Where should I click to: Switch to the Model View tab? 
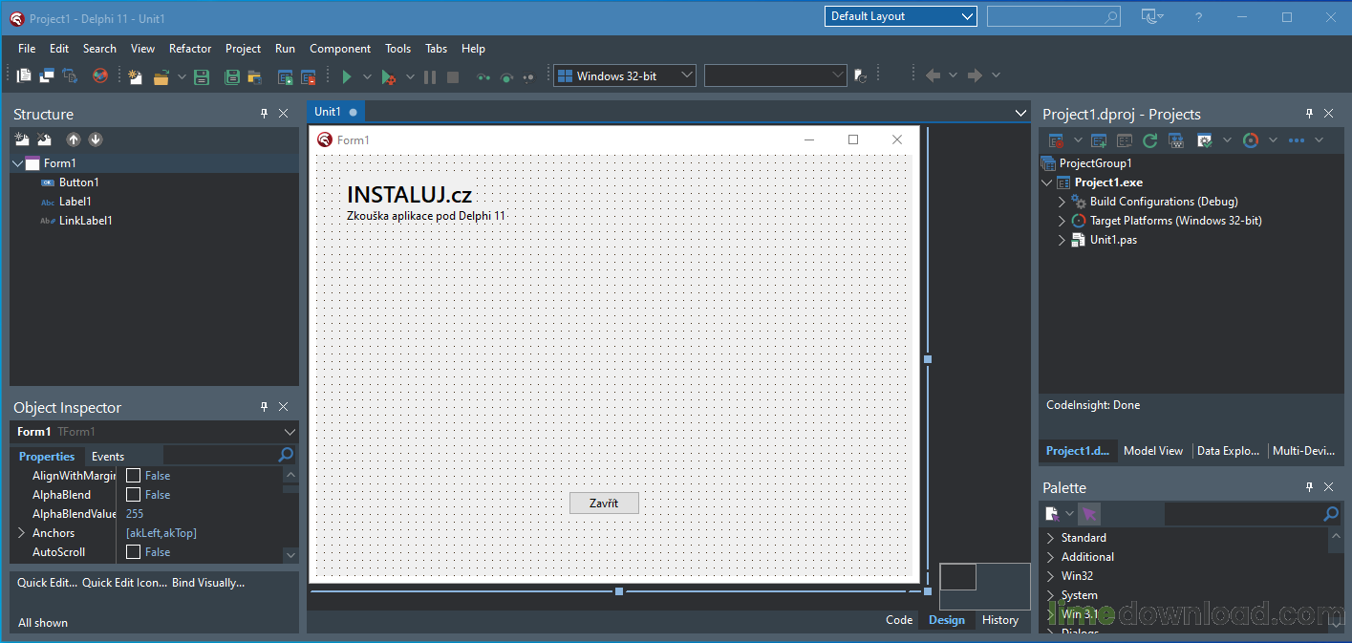(x=1153, y=451)
